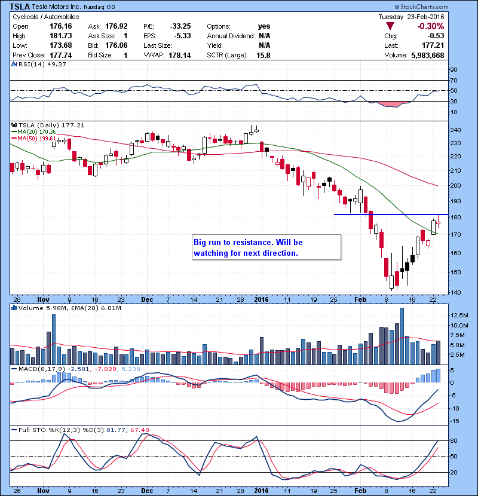Select the Full STO legend line marker
This screenshot has width=478, height=496.
coord(14,430)
